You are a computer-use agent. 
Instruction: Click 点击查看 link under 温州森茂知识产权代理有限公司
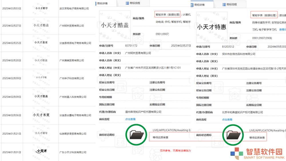click(x=130, y=119)
